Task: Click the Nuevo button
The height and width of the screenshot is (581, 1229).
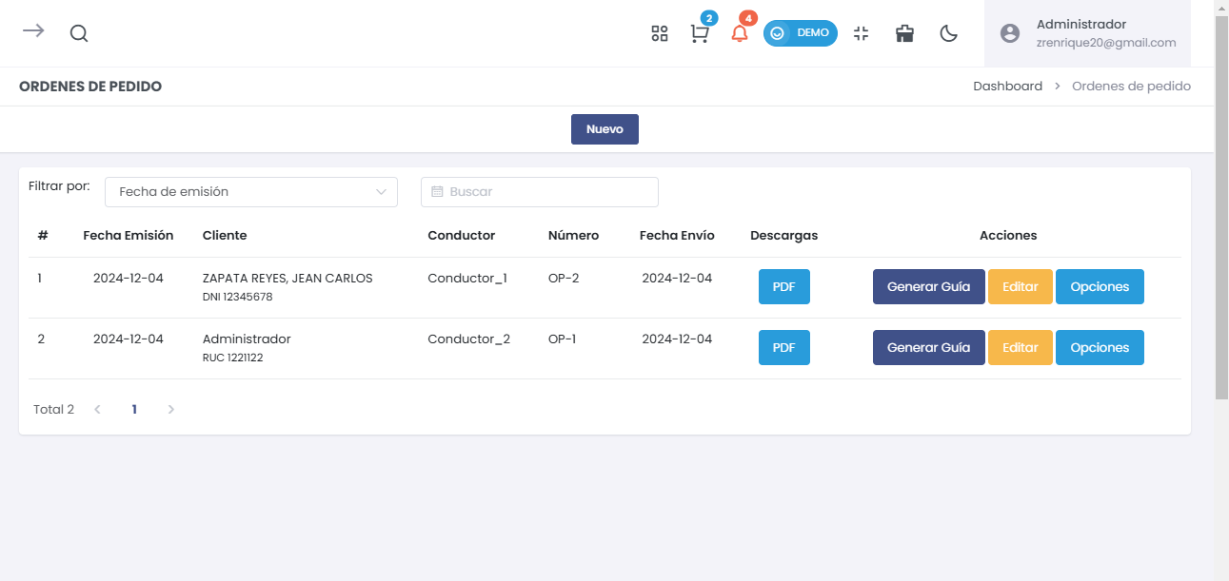Action: (x=605, y=129)
